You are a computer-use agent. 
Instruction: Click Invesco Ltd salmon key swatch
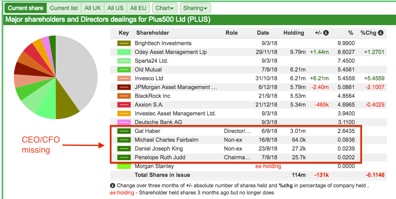tap(124, 79)
